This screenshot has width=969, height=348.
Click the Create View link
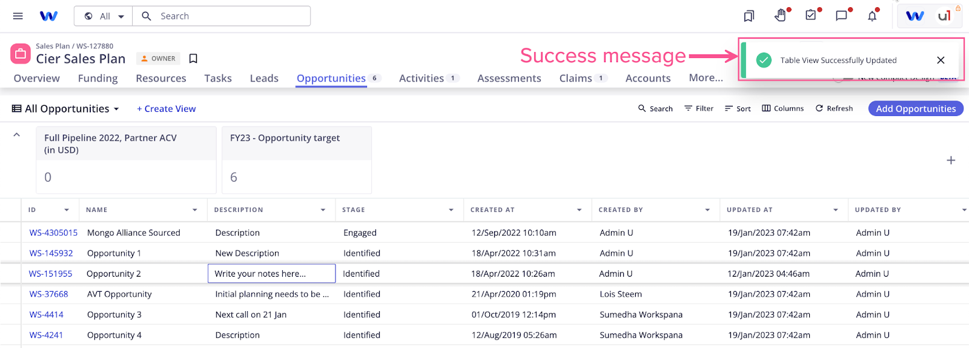167,109
